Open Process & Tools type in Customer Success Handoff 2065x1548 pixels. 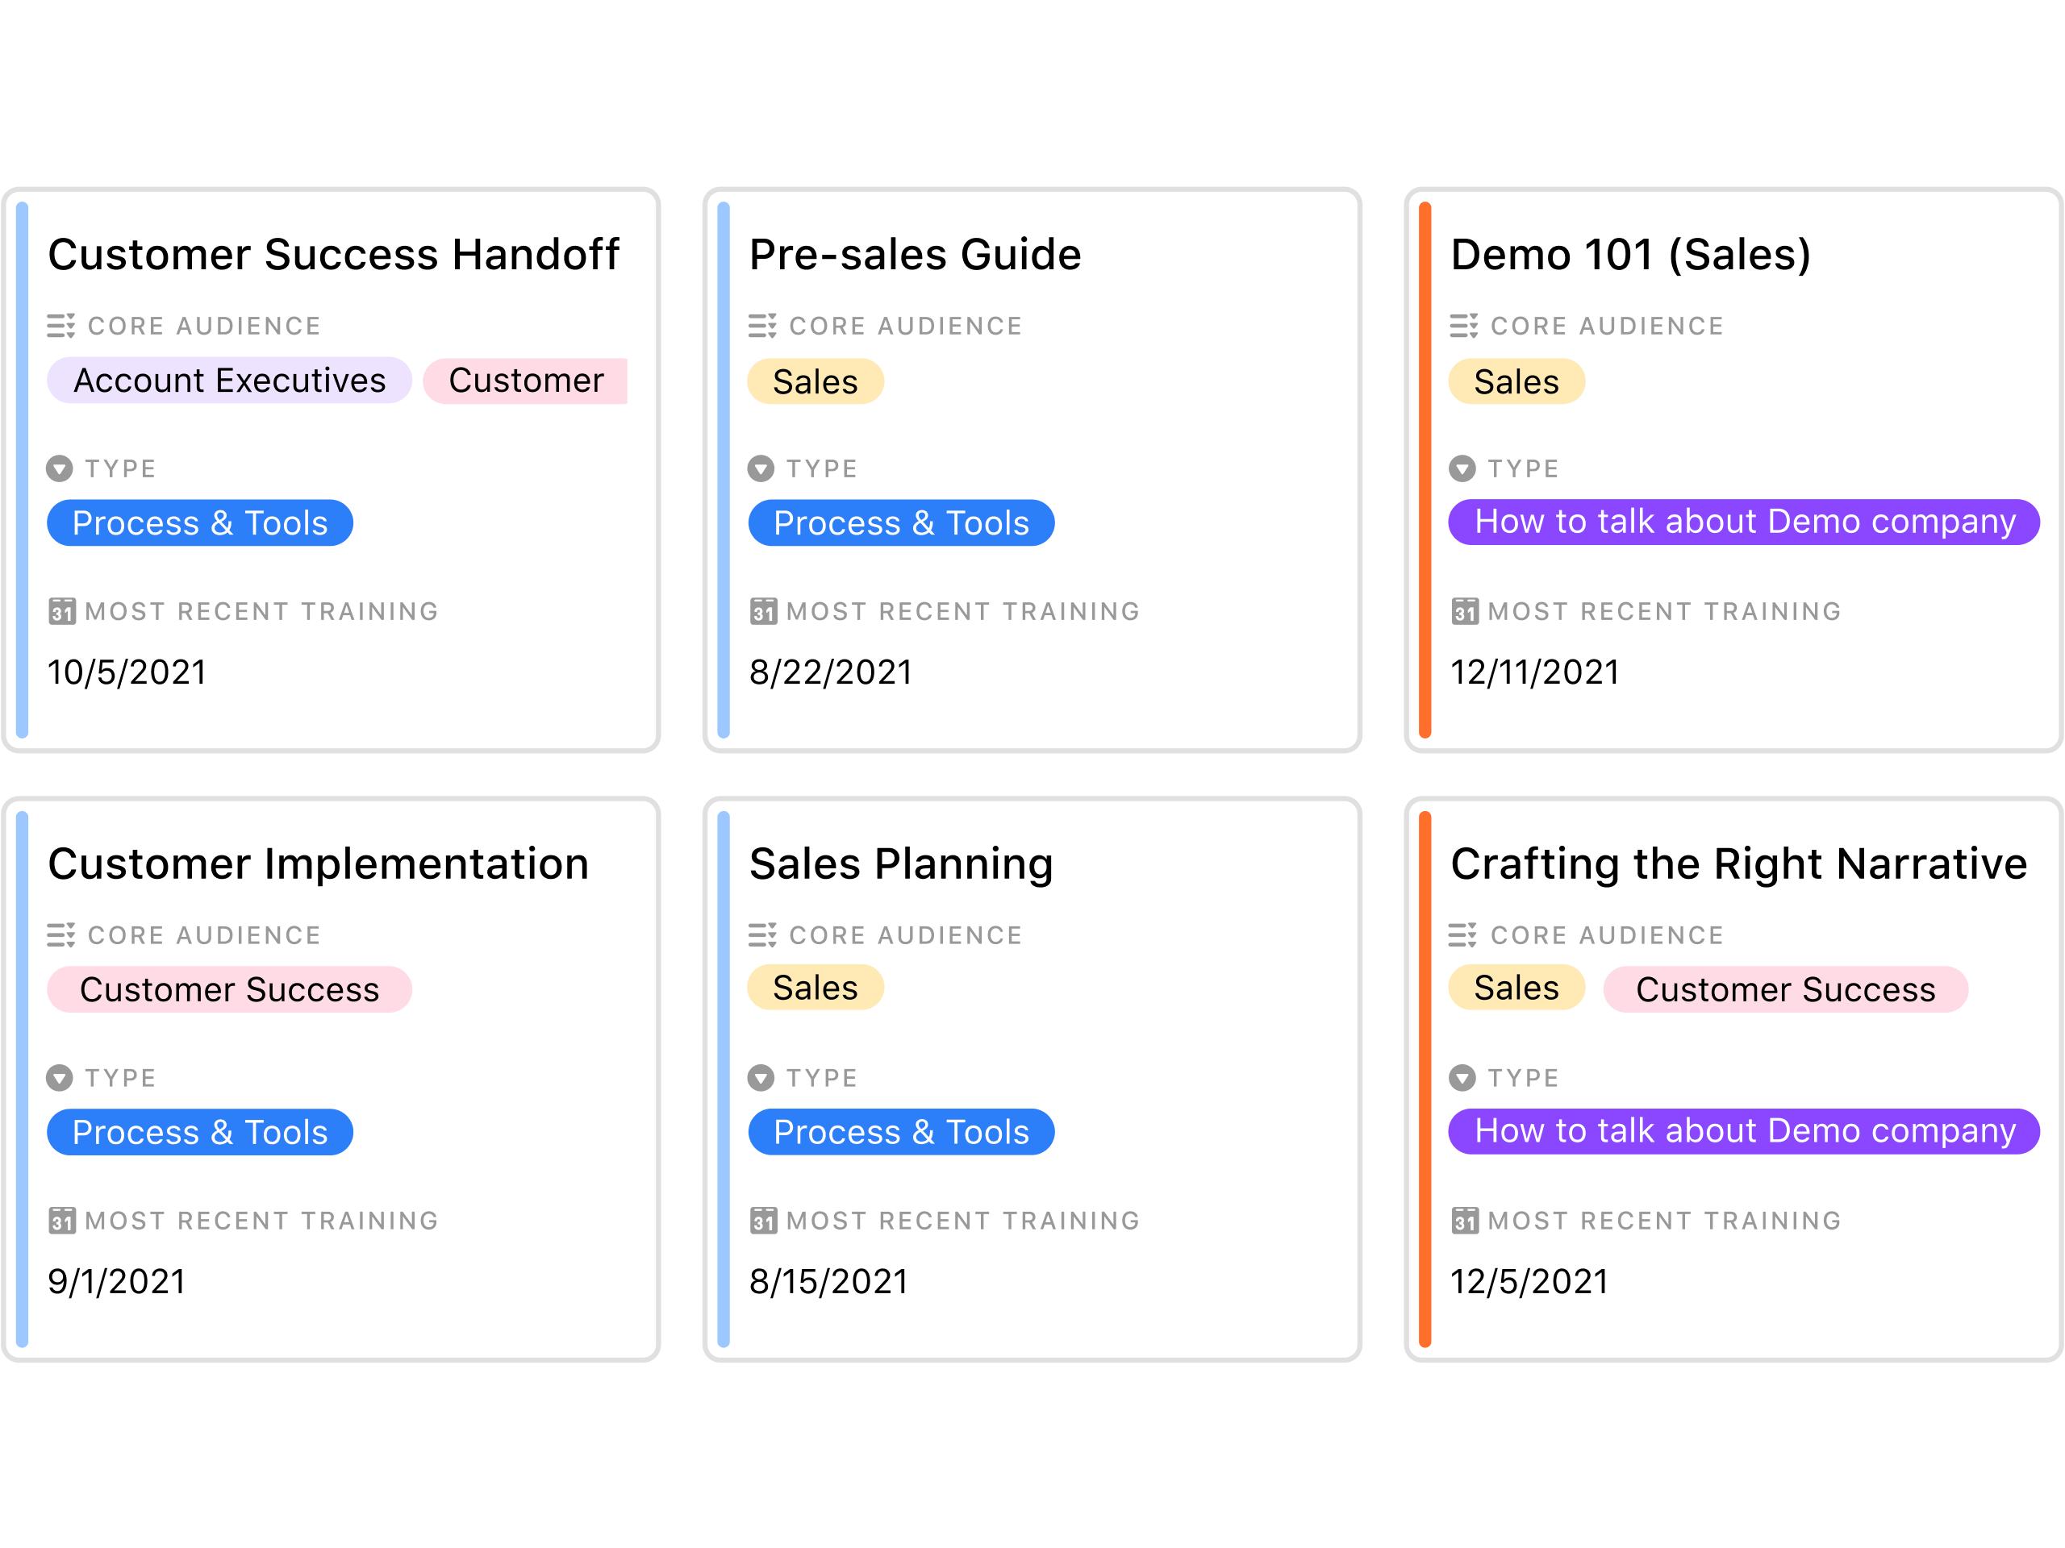tap(200, 522)
